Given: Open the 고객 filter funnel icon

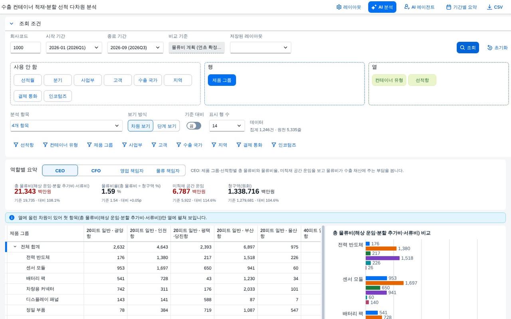Looking at the screenshot, I should pos(154,145).
